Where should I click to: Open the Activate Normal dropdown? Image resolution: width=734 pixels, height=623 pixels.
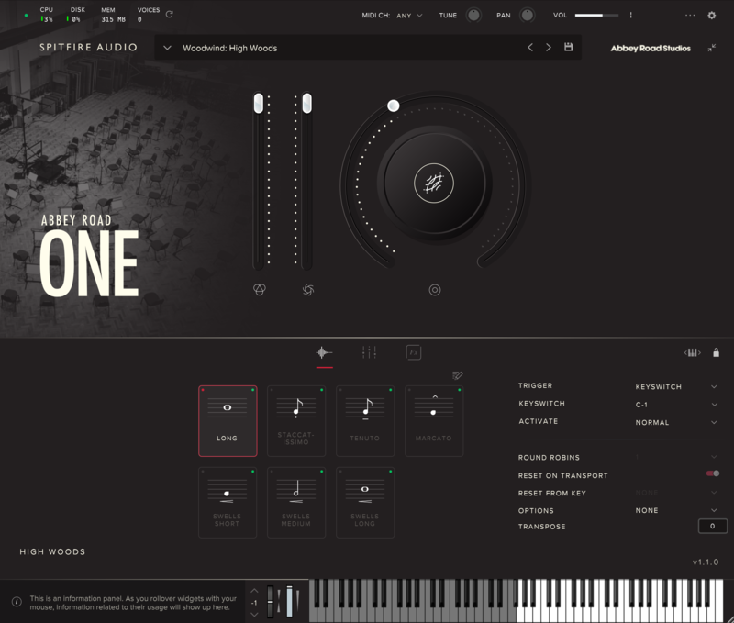pos(676,422)
